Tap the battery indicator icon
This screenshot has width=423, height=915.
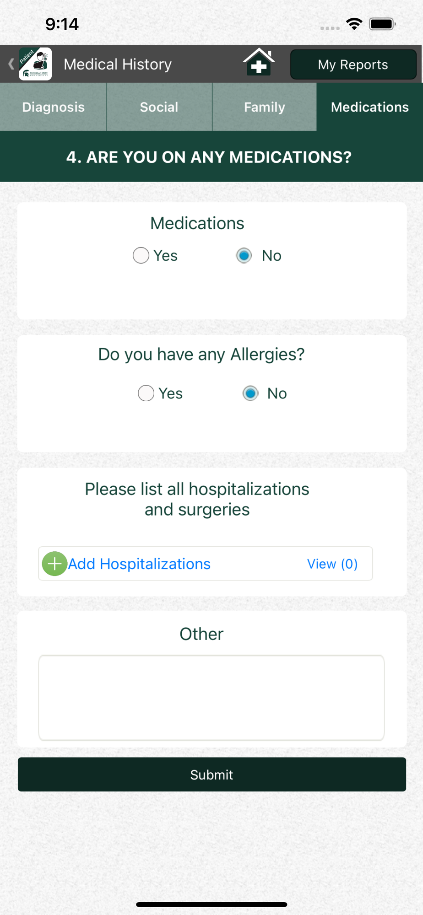pyautogui.click(x=383, y=24)
